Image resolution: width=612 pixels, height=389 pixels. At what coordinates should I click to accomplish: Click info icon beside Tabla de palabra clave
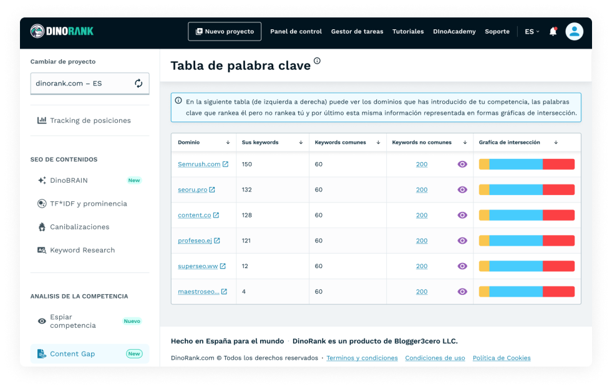coord(317,61)
